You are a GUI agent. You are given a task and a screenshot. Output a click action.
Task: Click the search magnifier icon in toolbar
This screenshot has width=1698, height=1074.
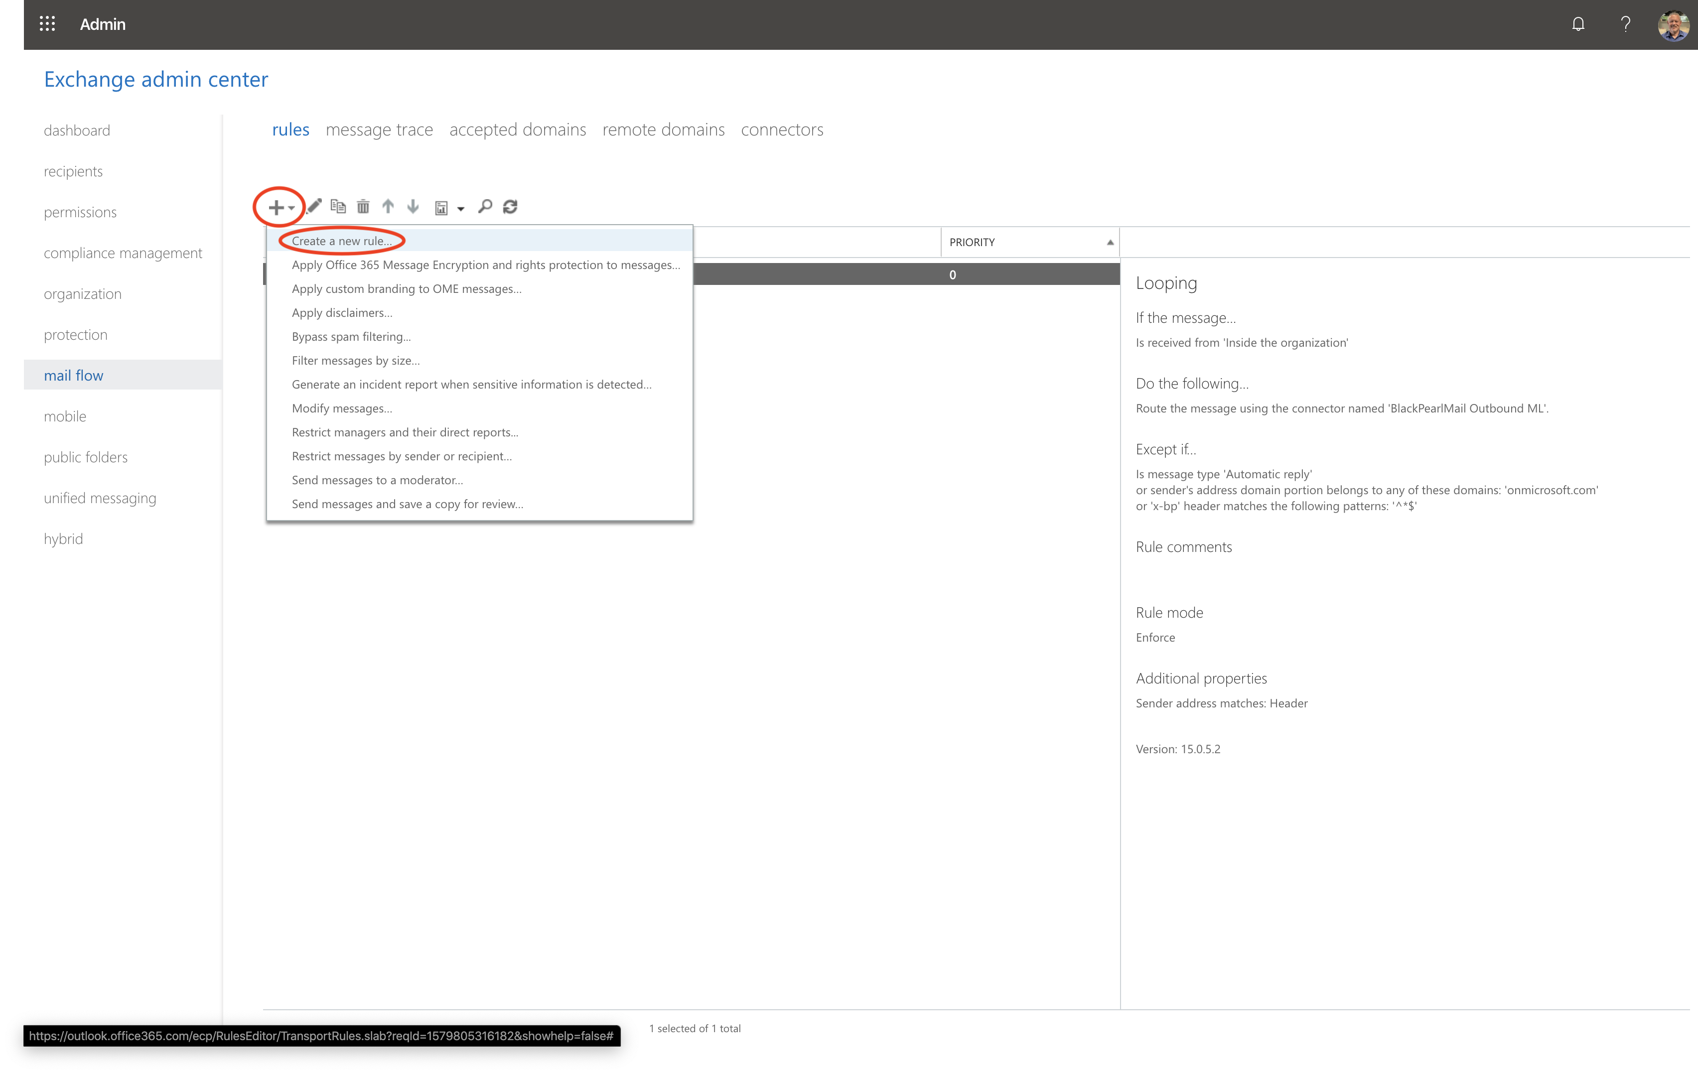coord(485,207)
